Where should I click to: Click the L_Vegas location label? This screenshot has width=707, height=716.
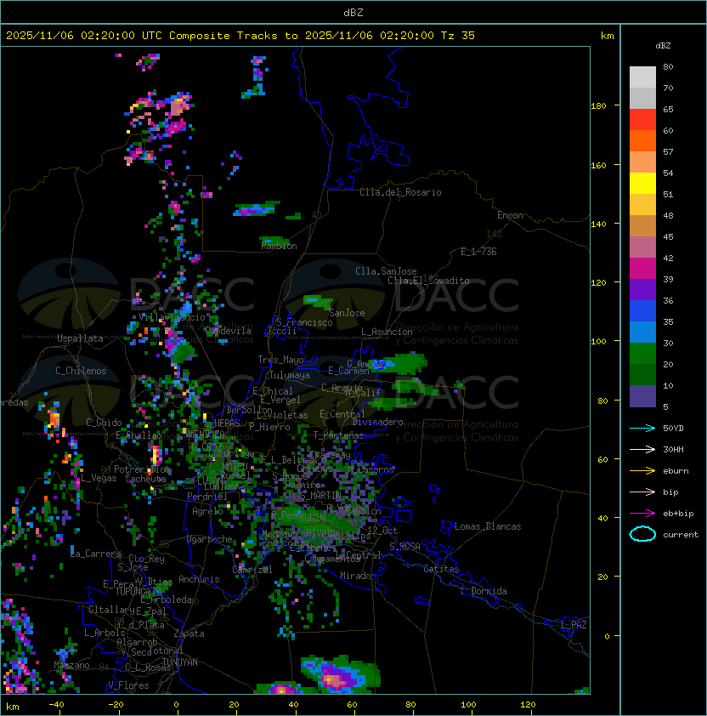click(x=99, y=478)
